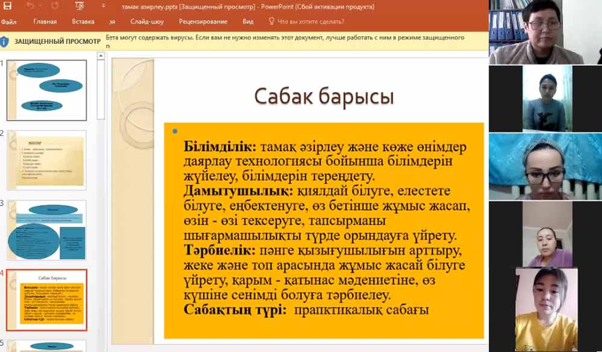Open the Файл menu
The image size is (602, 352).
click(9, 22)
